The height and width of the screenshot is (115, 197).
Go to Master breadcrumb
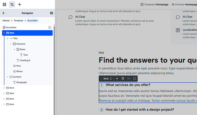tap(6, 21)
